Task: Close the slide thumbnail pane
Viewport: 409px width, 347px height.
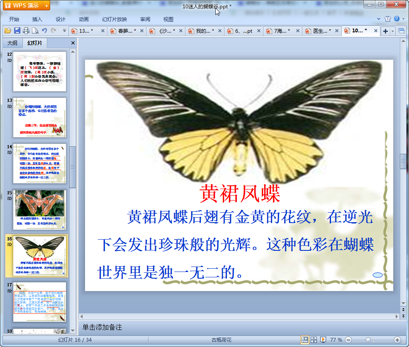Action: (x=73, y=43)
